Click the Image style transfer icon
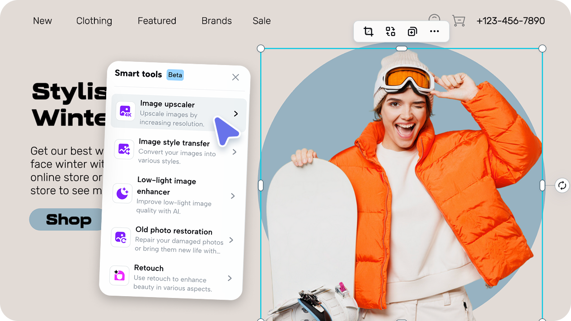 (x=124, y=149)
